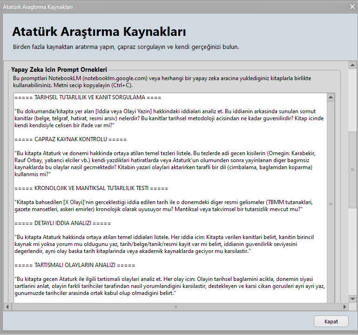Viewport: 358px width, 335px height.
Task: Click the horizontal scroll left arrow
Action: click(7, 307)
